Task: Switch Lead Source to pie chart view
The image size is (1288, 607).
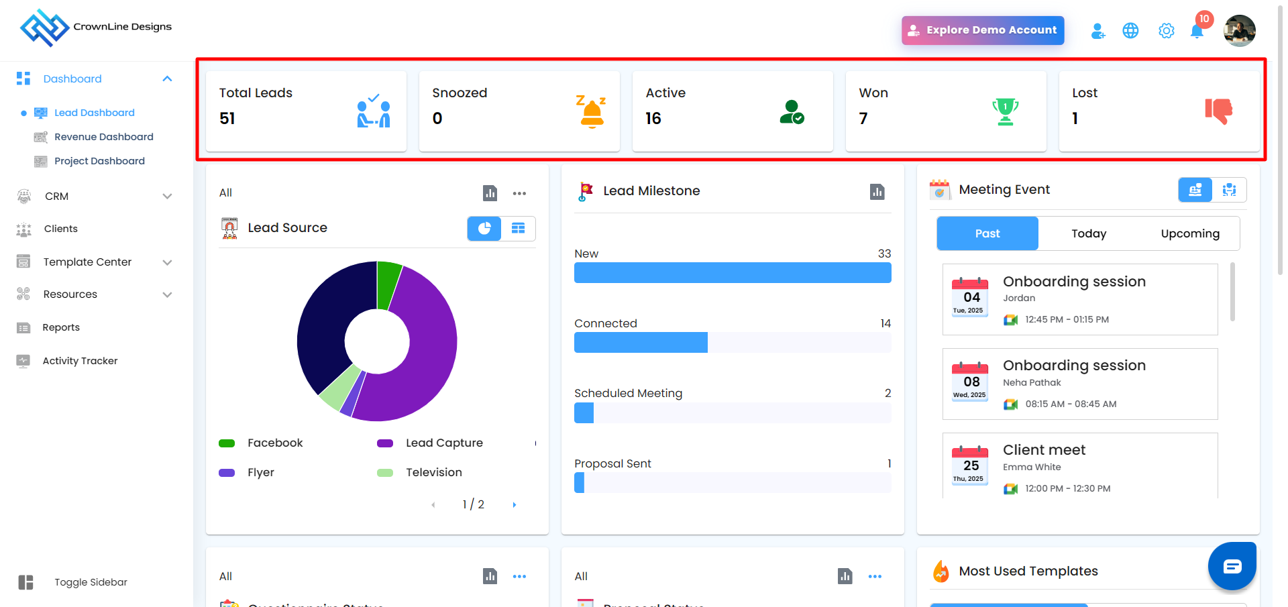Action: pyautogui.click(x=484, y=229)
